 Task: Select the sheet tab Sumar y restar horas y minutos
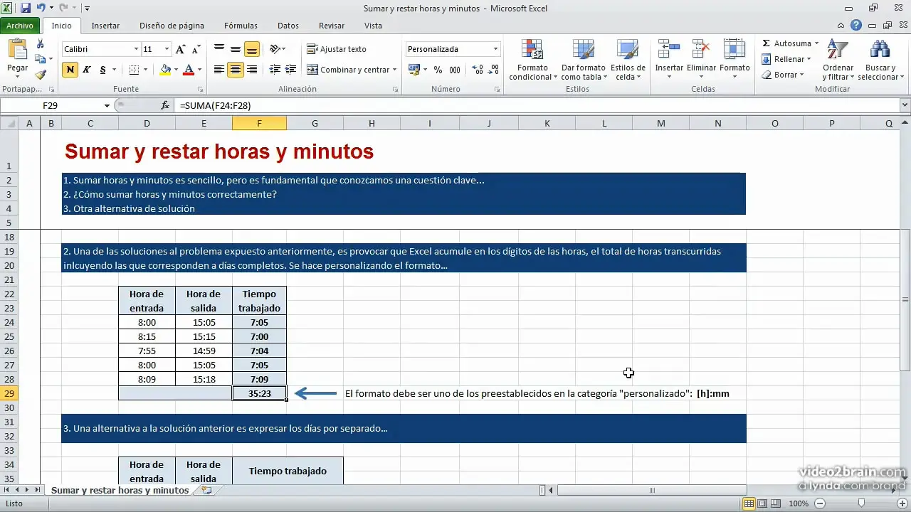tap(120, 491)
